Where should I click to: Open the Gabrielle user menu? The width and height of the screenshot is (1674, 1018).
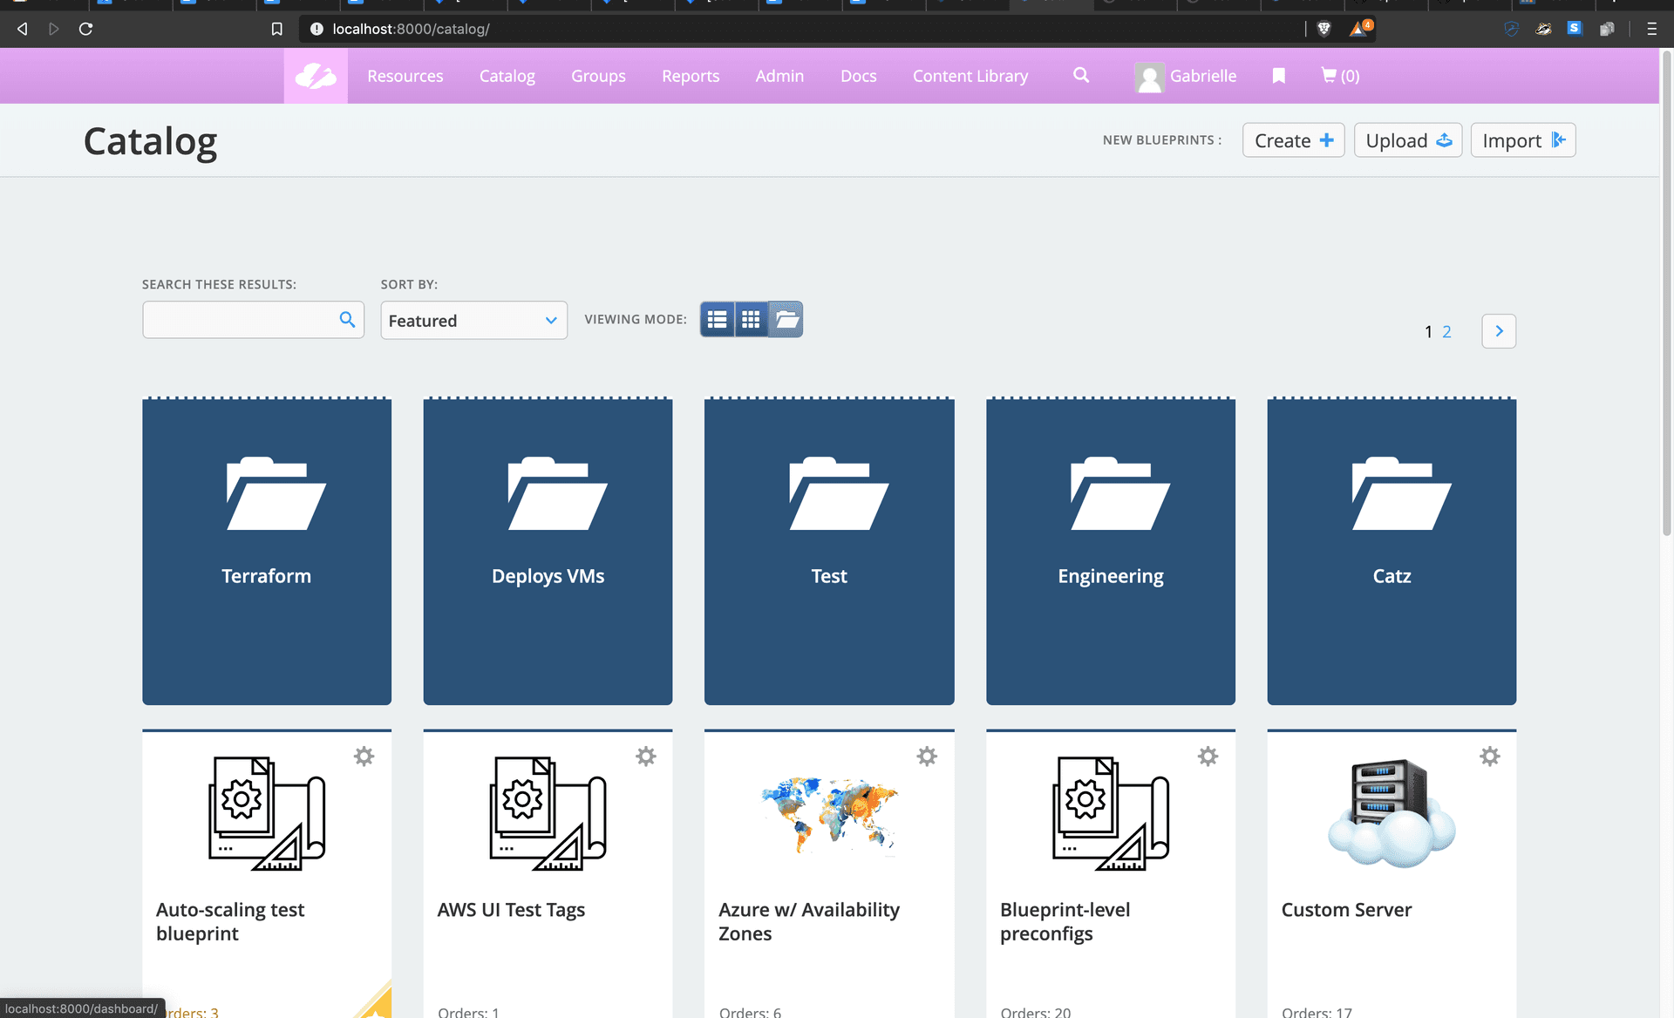(1186, 76)
